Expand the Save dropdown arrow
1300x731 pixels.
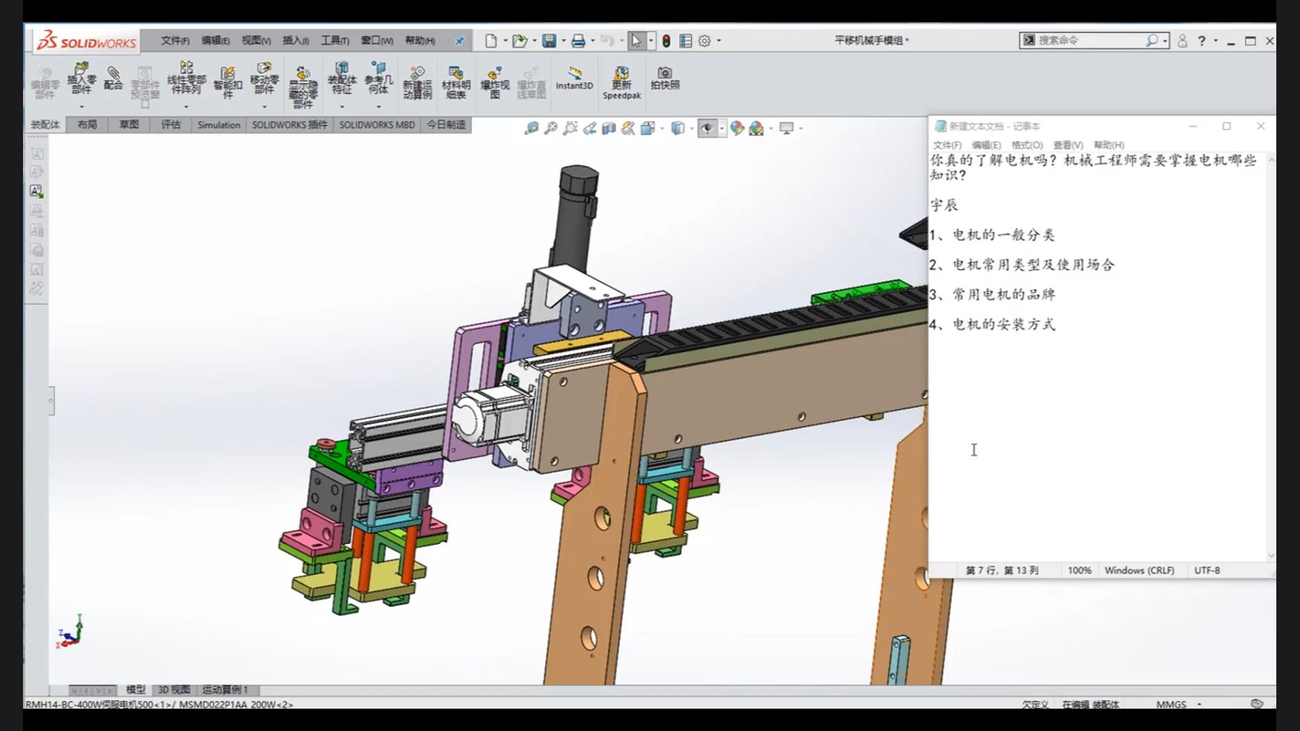[563, 41]
